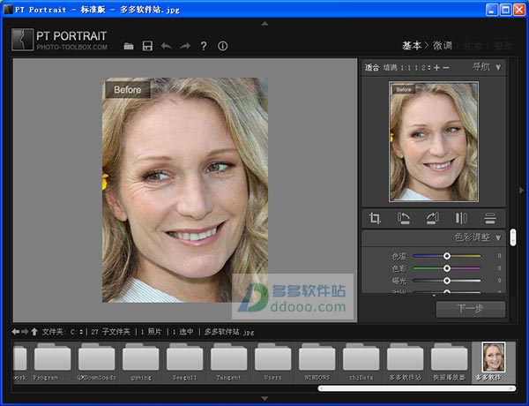
Task: Set zoom to 填满 (fill)
Action: point(390,68)
